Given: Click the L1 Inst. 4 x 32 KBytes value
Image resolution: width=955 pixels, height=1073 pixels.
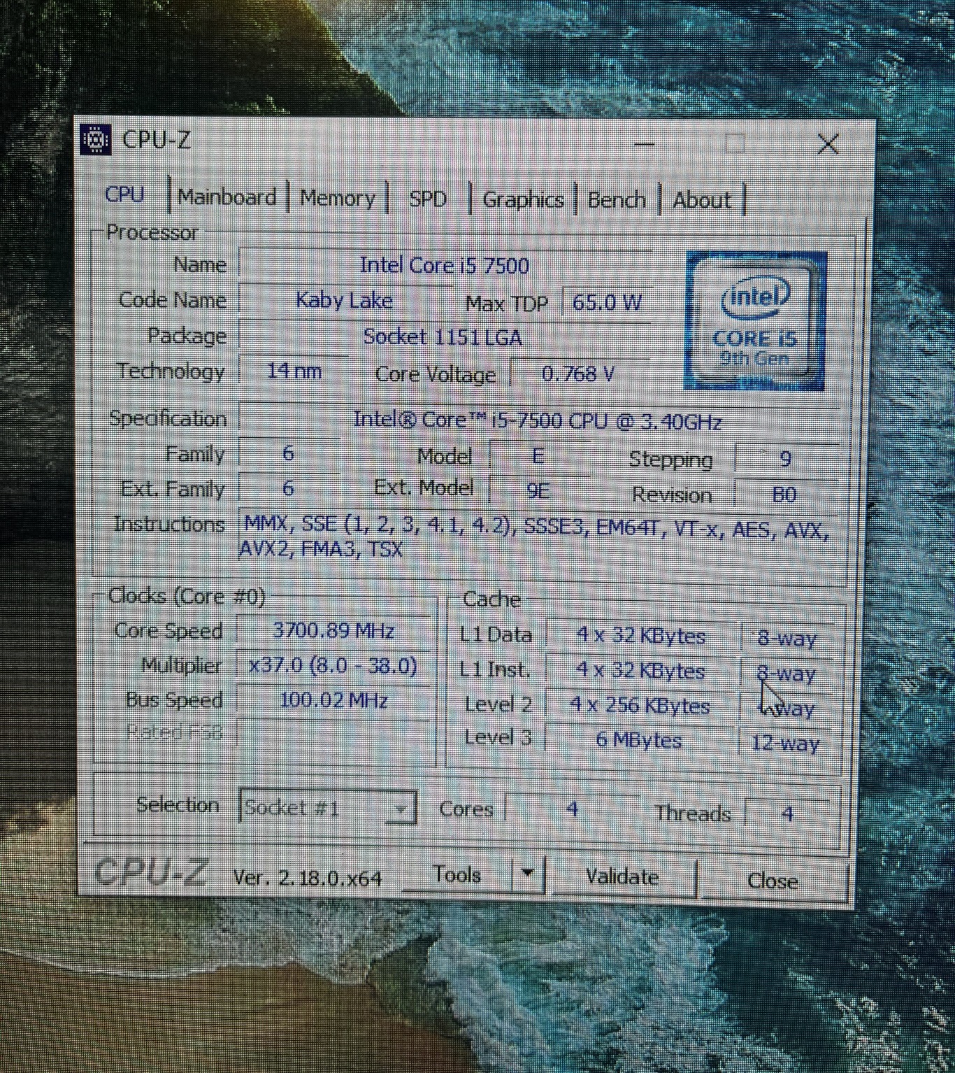Looking at the screenshot, I should click(x=640, y=670).
